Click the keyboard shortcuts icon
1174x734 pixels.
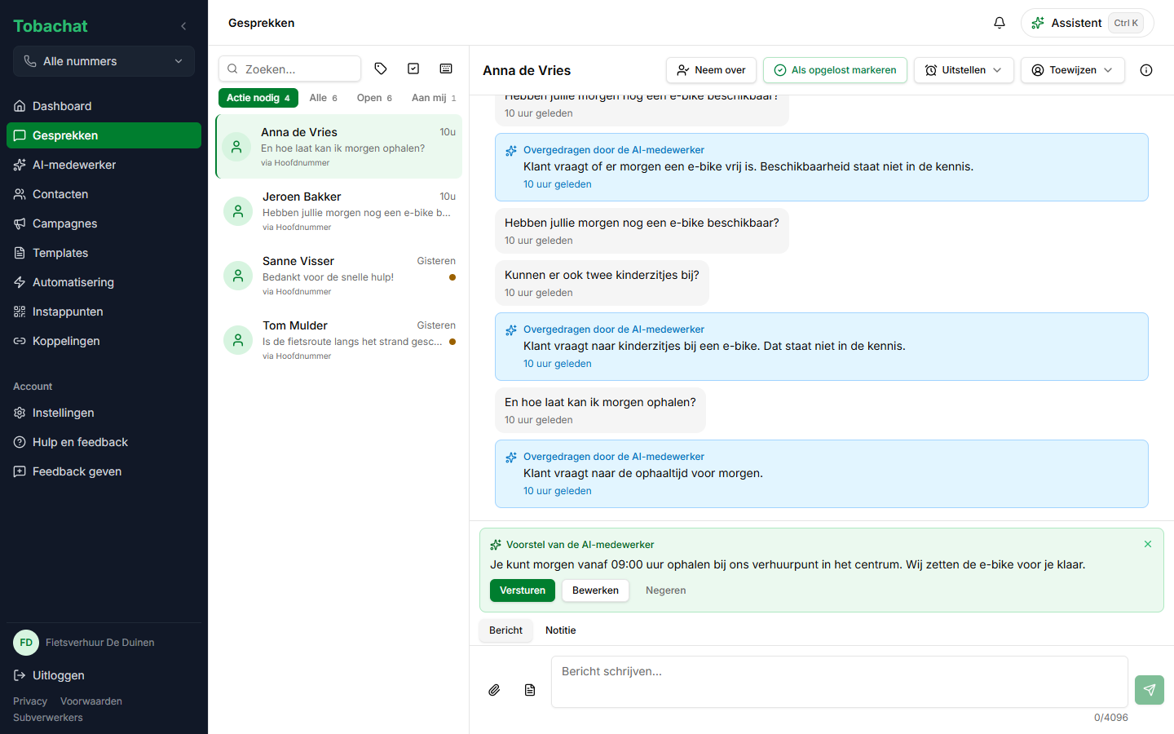click(x=446, y=69)
